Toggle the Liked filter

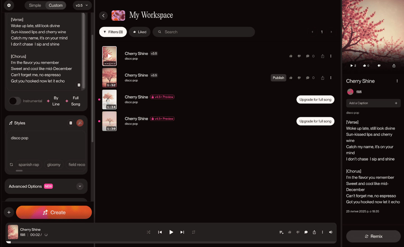click(140, 32)
